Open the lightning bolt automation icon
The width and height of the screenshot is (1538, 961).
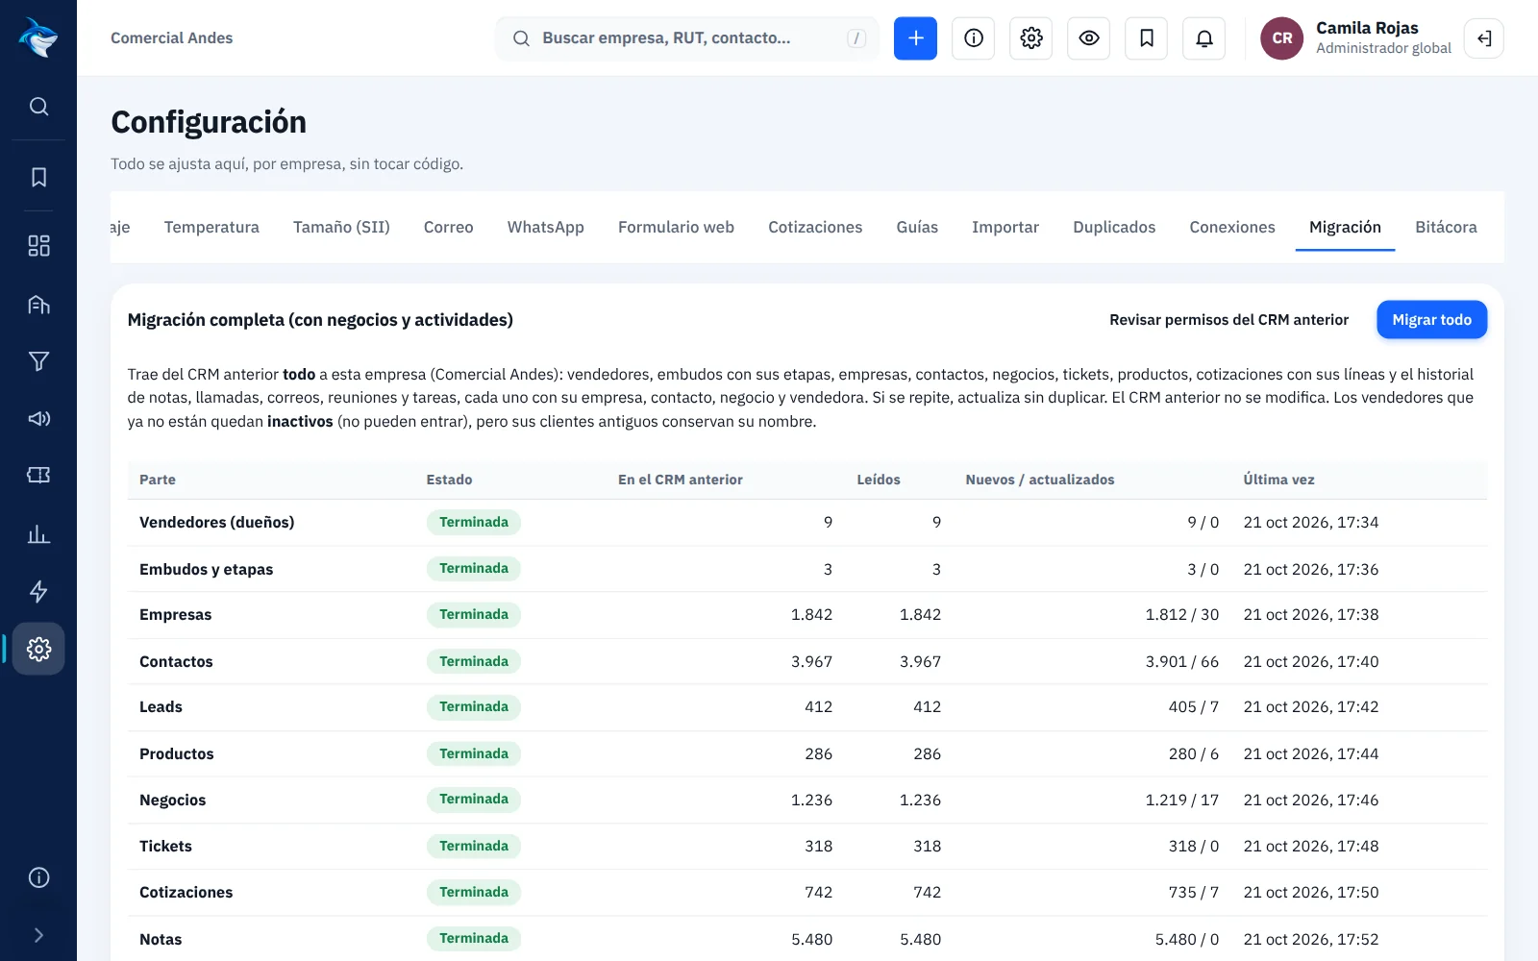38,591
